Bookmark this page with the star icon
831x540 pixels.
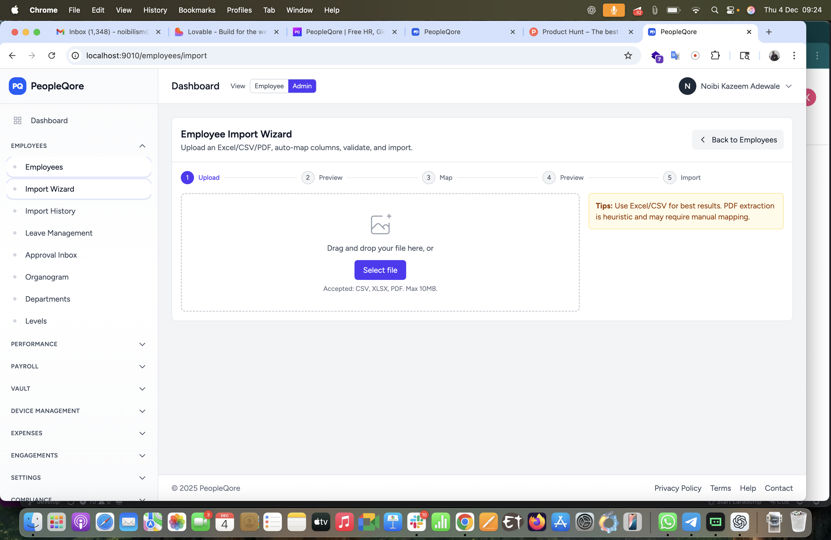[628, 56]
